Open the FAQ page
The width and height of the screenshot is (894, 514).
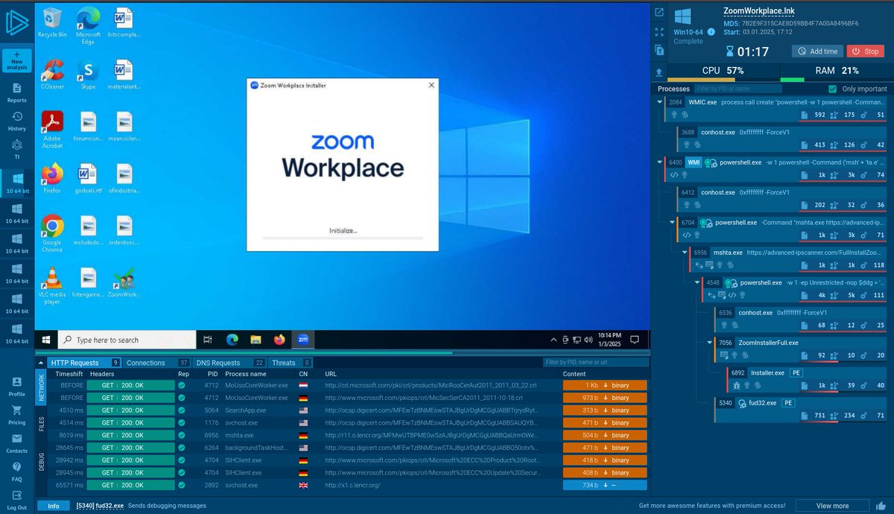tap(16, 472)
